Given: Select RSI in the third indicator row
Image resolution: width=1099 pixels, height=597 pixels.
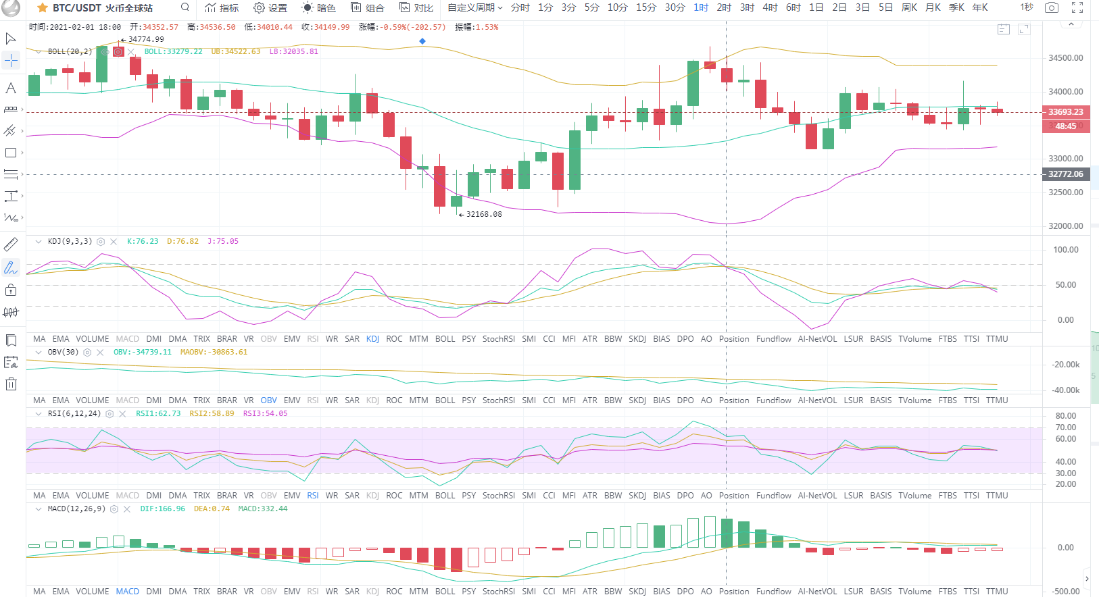Looking at the screenshot, I should point(313,496).
